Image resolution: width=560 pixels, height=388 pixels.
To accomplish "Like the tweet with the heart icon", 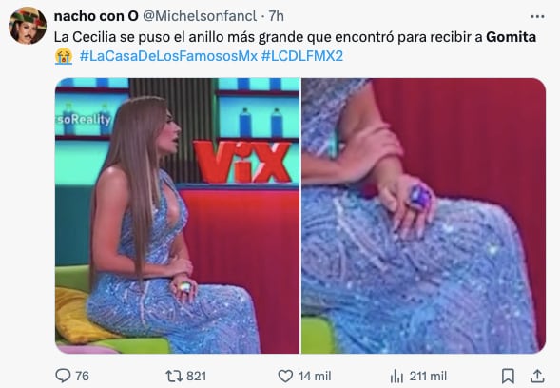I will tap(285, 376).
